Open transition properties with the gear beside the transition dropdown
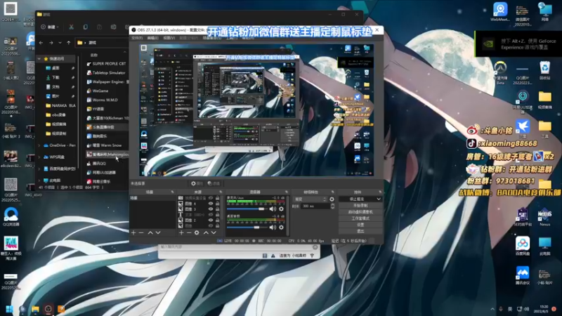Viewport: 562px width, 316px height. [332, 199]
